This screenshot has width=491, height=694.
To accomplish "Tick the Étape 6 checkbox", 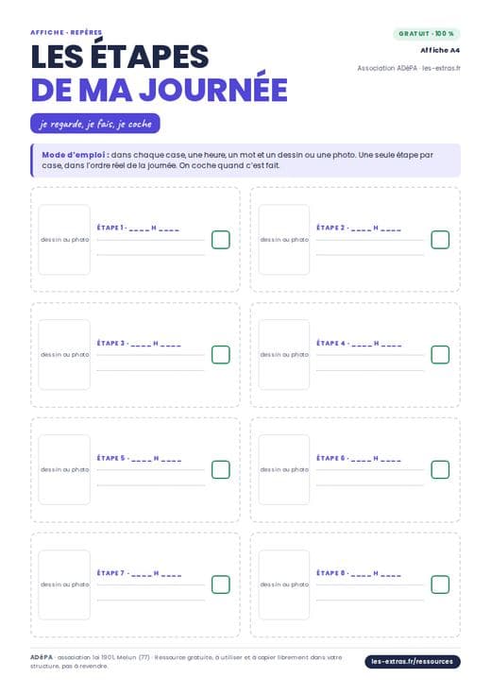I will pyautogui.click(x=440, y=469).
